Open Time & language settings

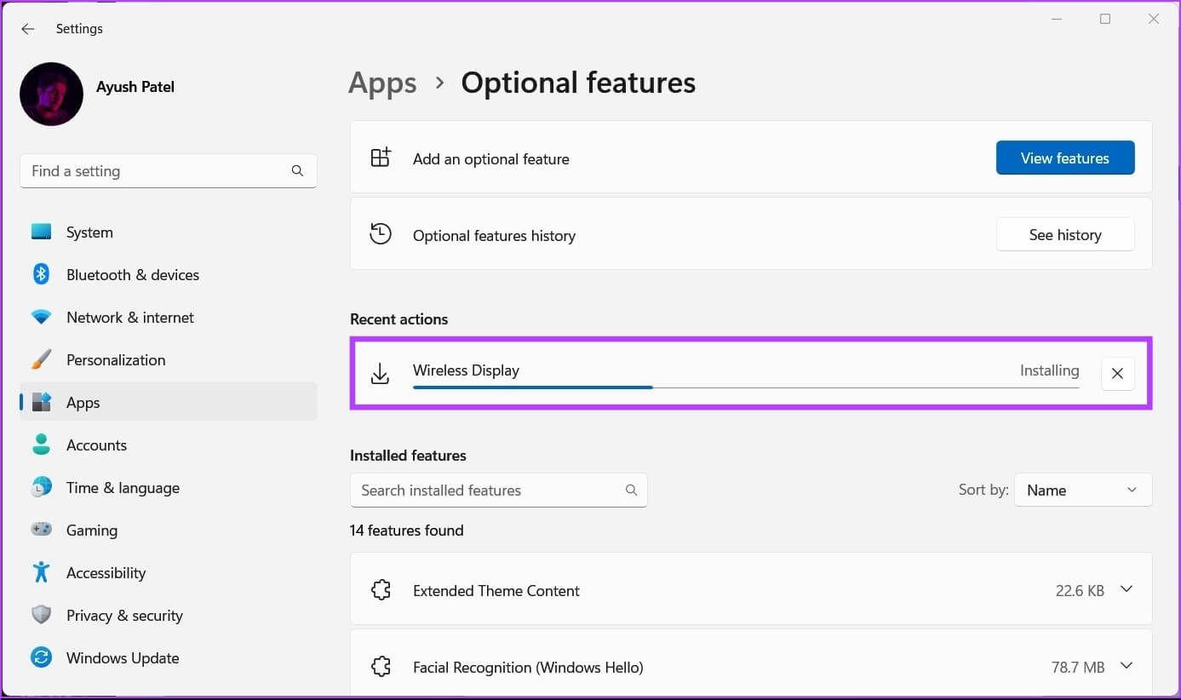[x=169, y=487]
